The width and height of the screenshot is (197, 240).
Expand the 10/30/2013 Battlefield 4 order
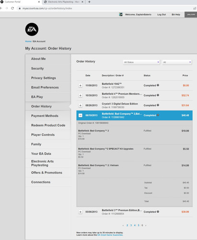(x=81, y=96)
